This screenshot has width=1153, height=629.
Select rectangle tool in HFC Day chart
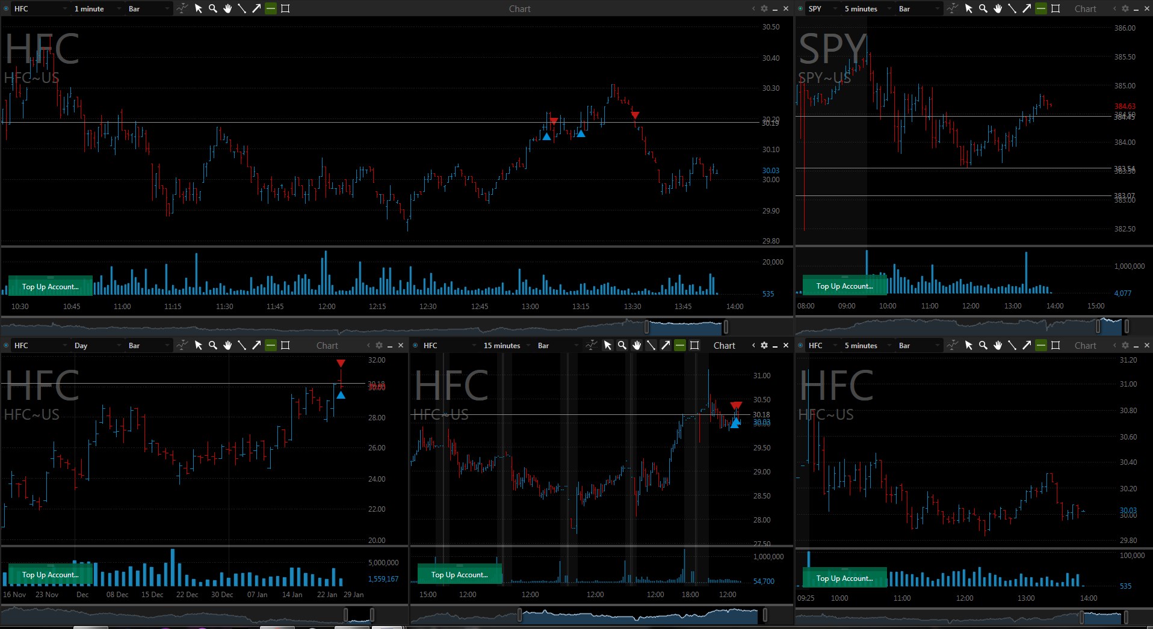[285, 345]
